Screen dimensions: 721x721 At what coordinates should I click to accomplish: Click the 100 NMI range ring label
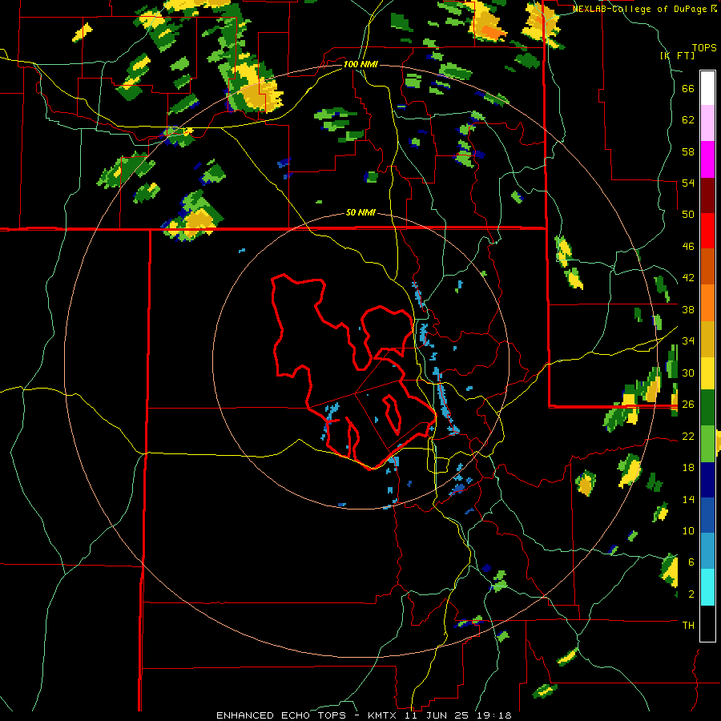[x=360, y=64]
